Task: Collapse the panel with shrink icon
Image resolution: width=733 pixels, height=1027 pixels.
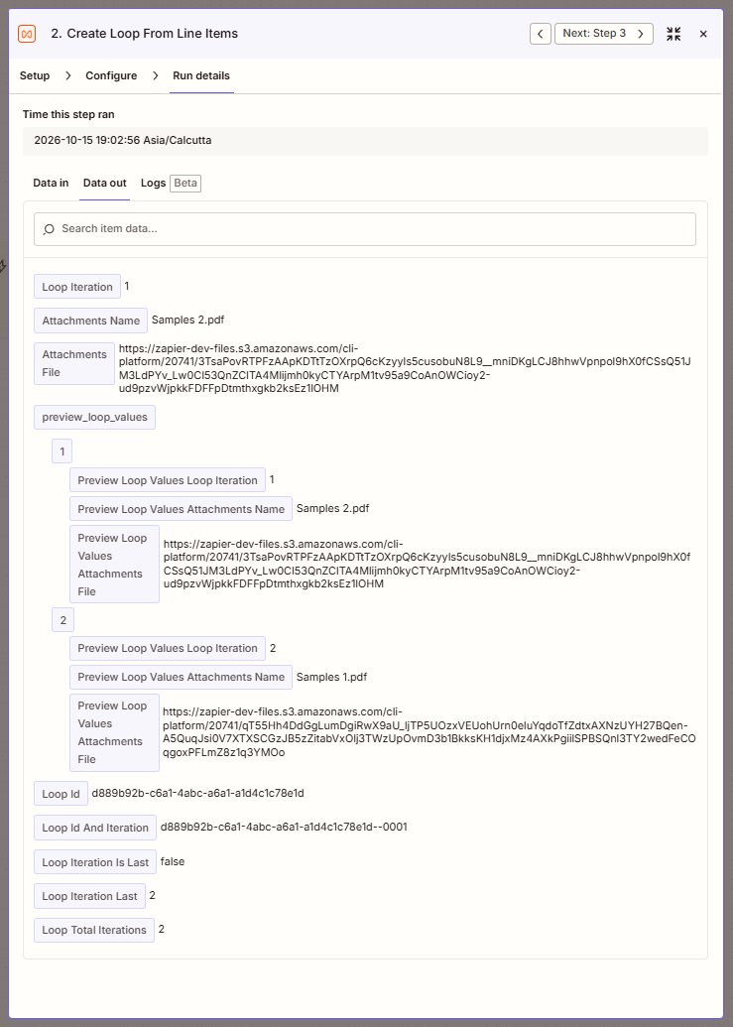Action: [x=673, y=34]
